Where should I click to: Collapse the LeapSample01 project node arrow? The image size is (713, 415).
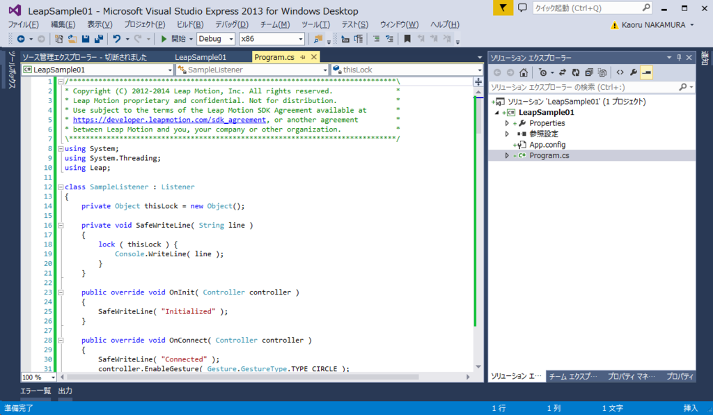click(497, 113)
